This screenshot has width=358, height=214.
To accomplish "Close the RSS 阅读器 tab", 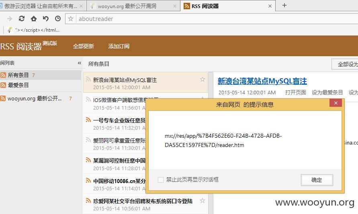I will tap(270, 6).
